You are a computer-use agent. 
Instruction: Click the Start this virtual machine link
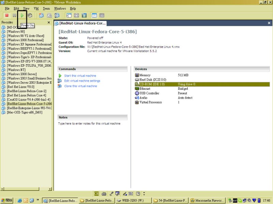[80, 75]
